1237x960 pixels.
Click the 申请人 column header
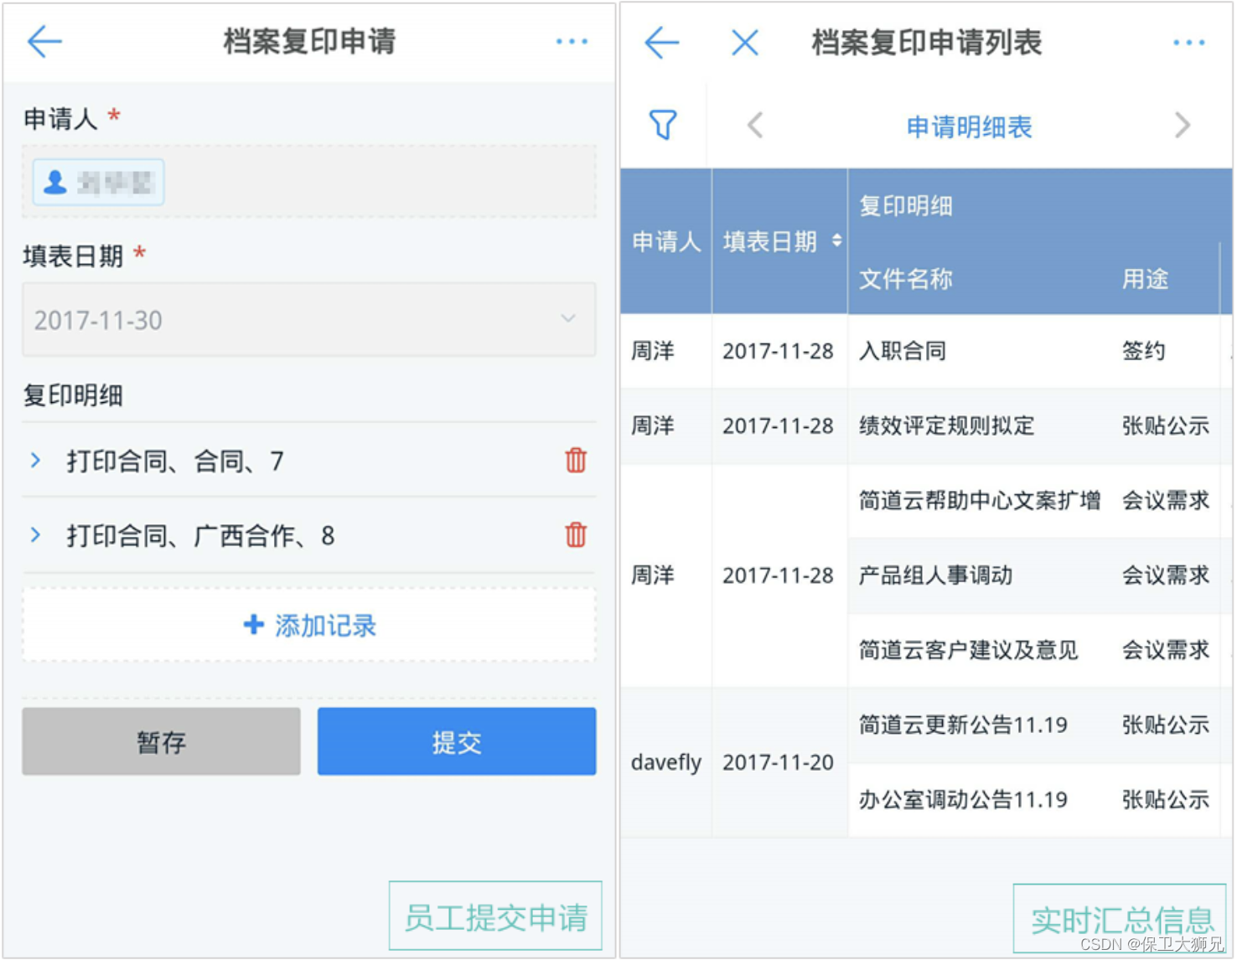[666, 241]
